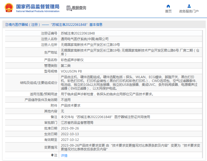Image resolution: width=207 pixels, height=161 pixels.
Task: Click the effective date 2022-10-13 cell
Action: point(70,134)
